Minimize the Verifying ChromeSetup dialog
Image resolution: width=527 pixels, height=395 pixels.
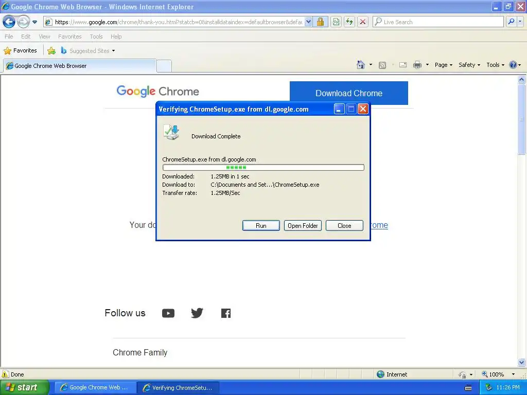339,109
